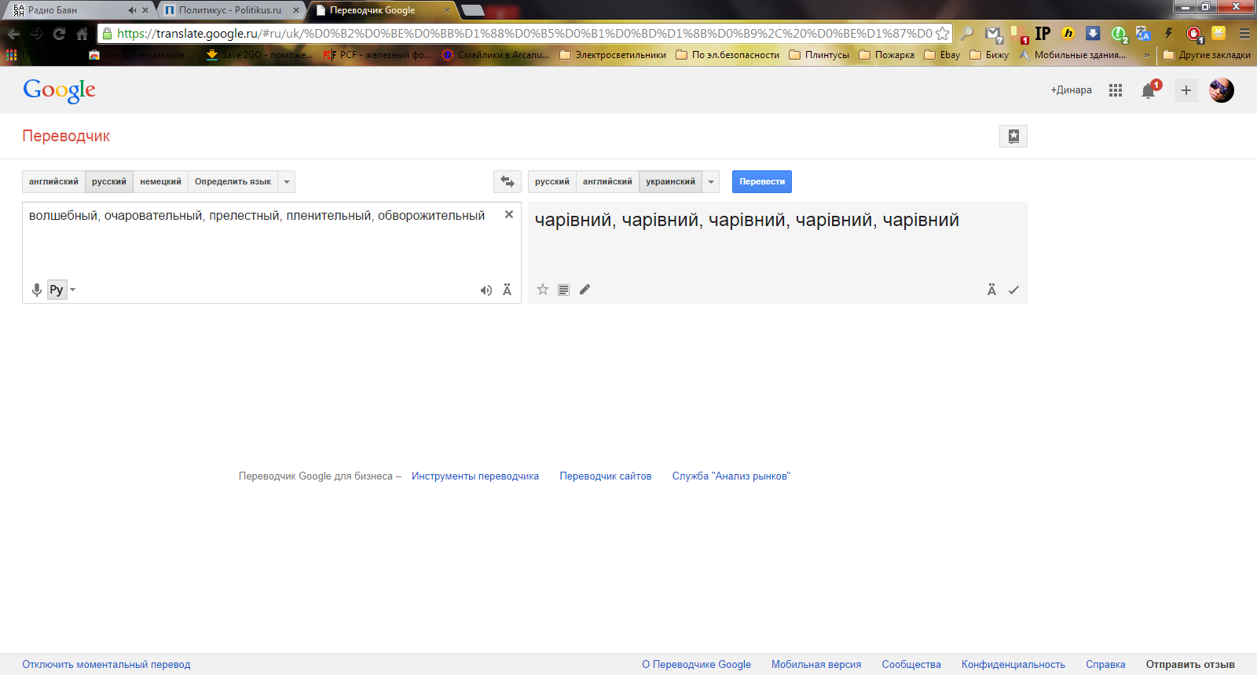Open Плинтусы bookmark folder
This screenshot has height=675, width=1257.
819,55
